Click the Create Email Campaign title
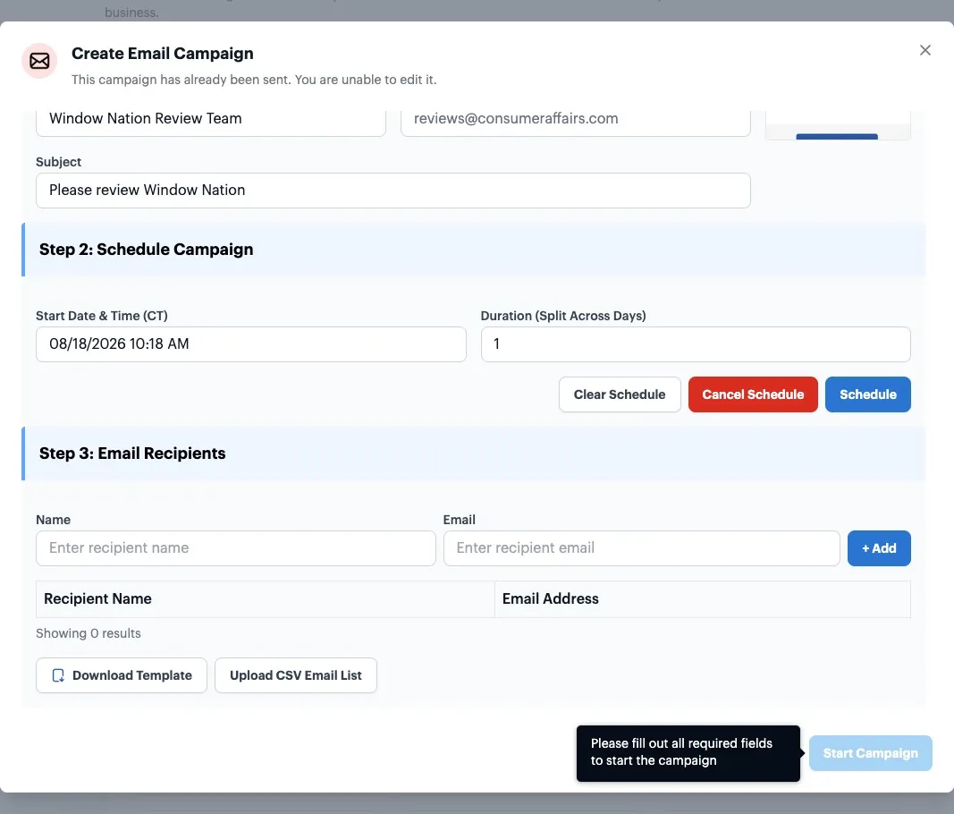 point(163,54)
